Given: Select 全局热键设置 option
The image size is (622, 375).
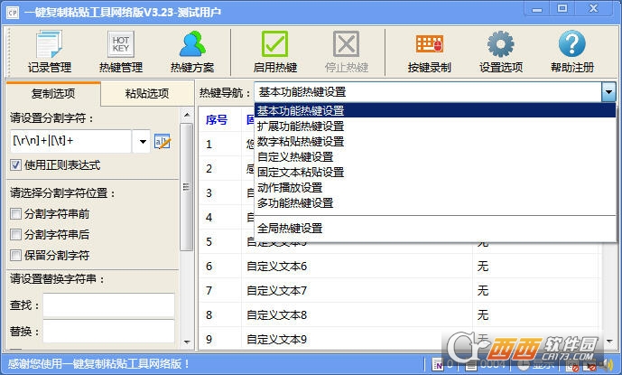Looking at the screenshot, I should coord(435,229).
